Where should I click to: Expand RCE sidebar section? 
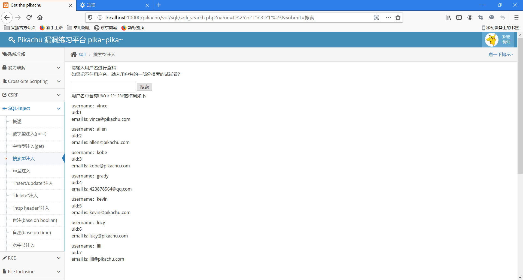tap(32, 258)
